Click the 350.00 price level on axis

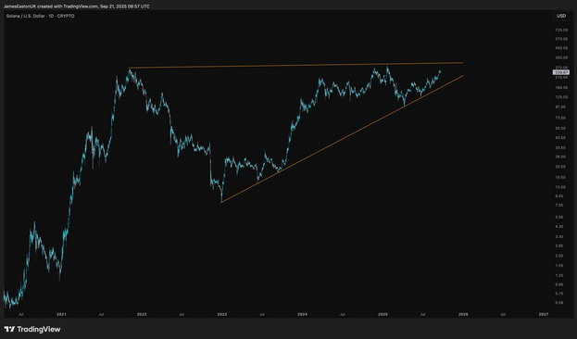pos(561,57)
